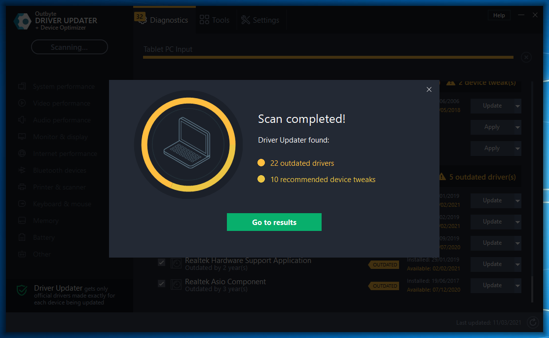
Task: Toggle Realtek Asio Component checkbox
Action: (161, 284)
